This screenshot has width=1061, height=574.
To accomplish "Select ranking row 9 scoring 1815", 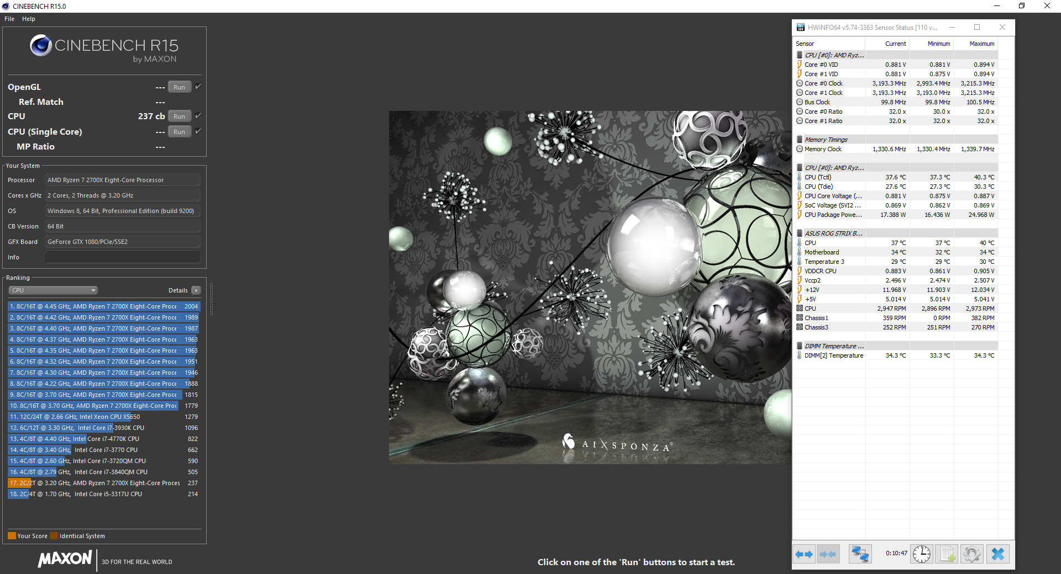I will (x=104, y=395).
